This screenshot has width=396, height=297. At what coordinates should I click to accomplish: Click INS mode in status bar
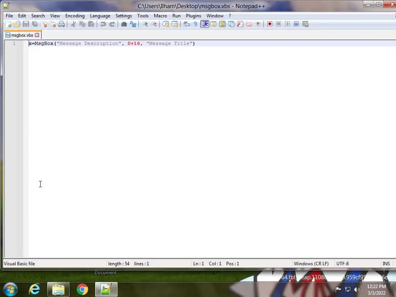[386, 264]
